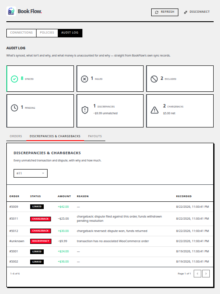Select the Audit Log tab

[x=70, y=33]
